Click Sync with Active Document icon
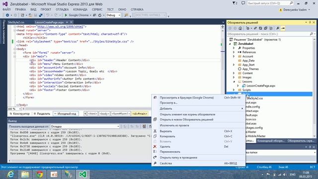The width and height of the screenshot is (318, 179). 255,28
